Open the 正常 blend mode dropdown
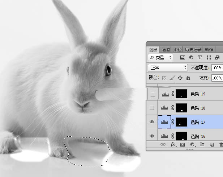Image resolution: width=223 pixels, height=177 pixels. [168, 68]
